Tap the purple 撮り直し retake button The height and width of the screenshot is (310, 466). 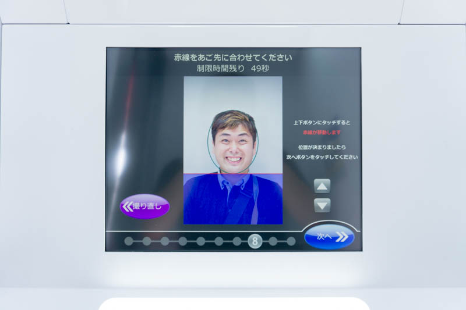coord(144,206)
